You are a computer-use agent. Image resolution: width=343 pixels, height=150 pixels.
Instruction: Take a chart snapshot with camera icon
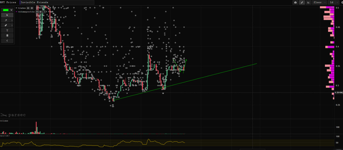tap(295, 2)
